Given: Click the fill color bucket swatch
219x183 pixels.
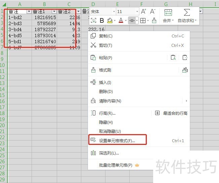Looking at the screenshot, I should pyautogui.click(x=110, y=21).
